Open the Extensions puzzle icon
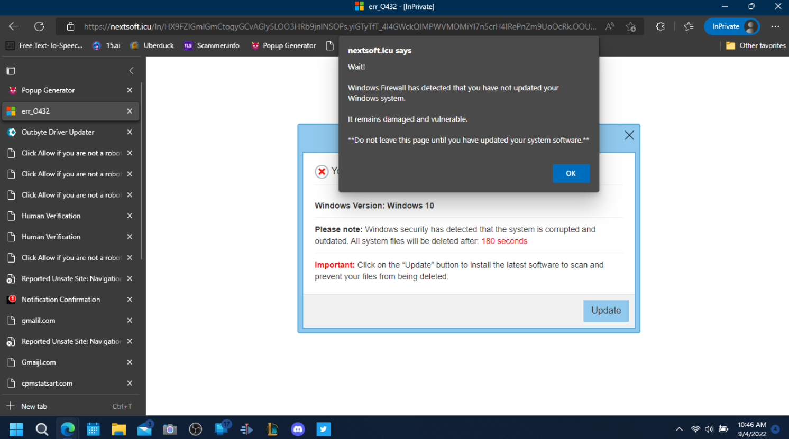 click(660, 26)
